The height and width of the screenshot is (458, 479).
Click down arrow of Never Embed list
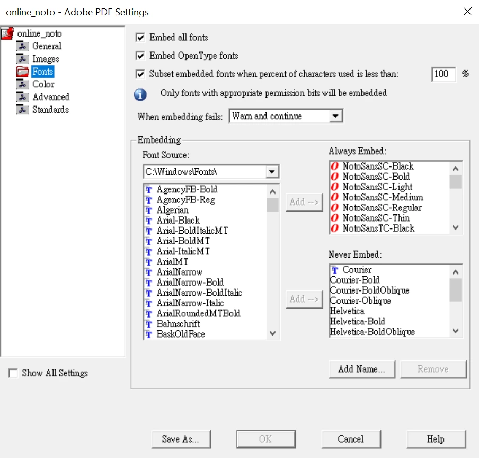pyautogui.click(x=456, y=331)
